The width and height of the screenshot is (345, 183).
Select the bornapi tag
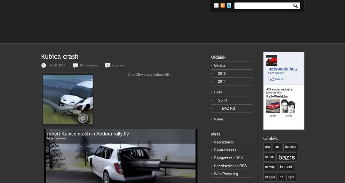[270, 167]
